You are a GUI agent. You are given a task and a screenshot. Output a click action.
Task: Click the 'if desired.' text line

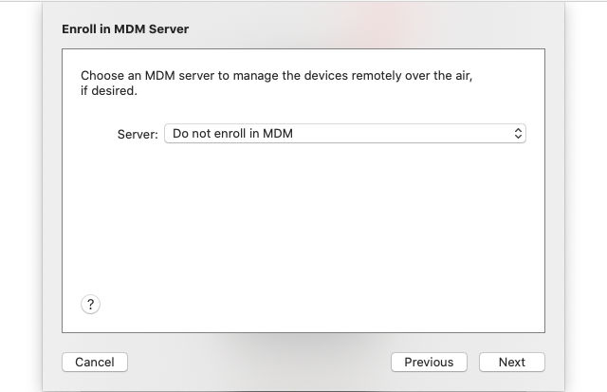click(x=109, y=90)
